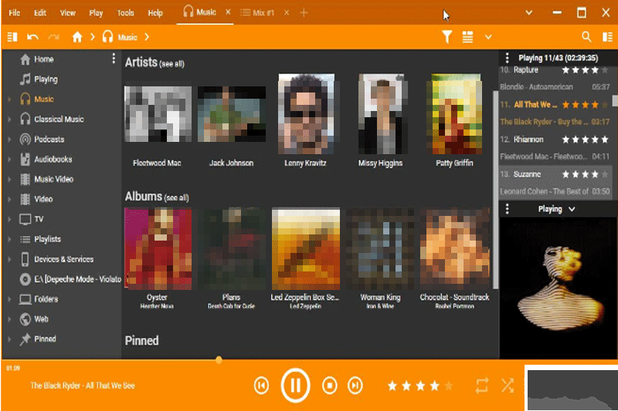Pause playback with the large pause button
The width and height of the screenshot is (618, 411).
click(295, 385)
